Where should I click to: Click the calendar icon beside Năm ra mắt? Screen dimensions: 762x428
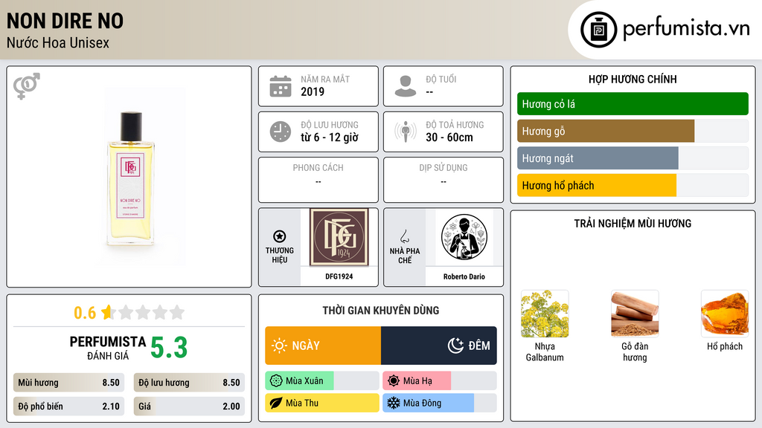click(x=281, y=86)
